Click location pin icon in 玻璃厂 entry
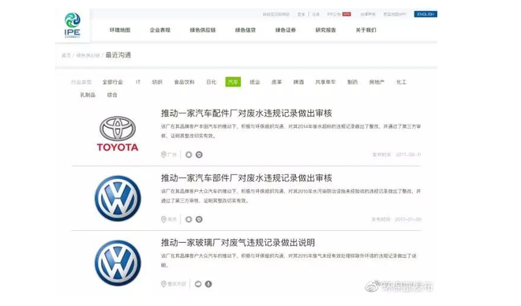 163,284
